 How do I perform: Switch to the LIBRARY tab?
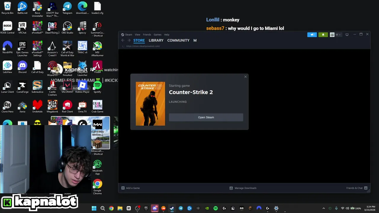click(156, 40)
